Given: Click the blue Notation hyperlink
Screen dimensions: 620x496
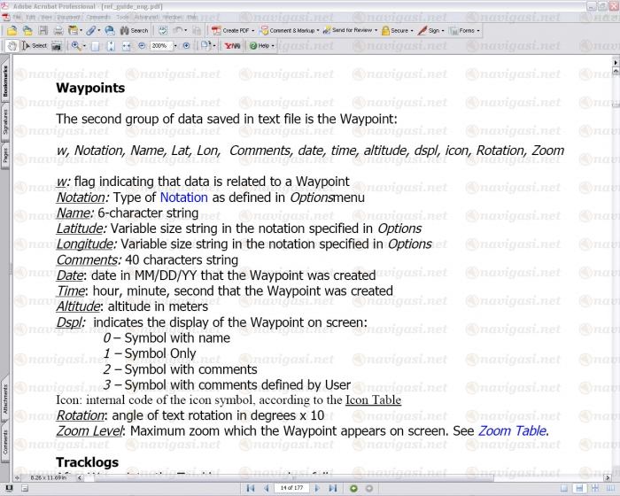Looking at the screenshot, I should pyautogui.click(x=183, y=198).
